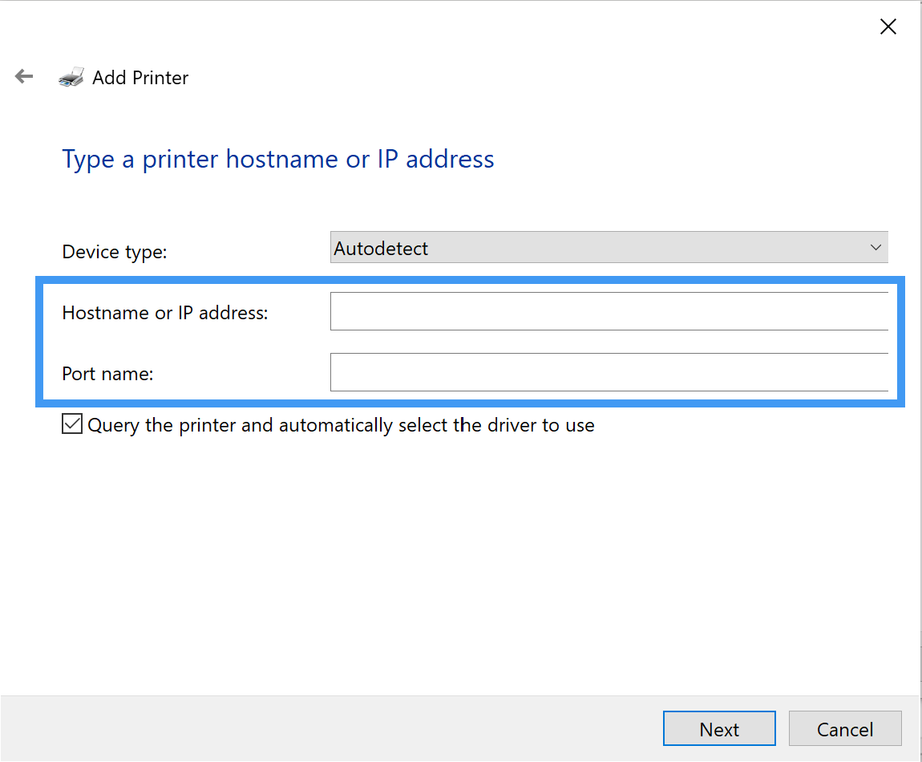The image size is (922, 762).
Task: Select the back navigation arrow
Action: 23,76
